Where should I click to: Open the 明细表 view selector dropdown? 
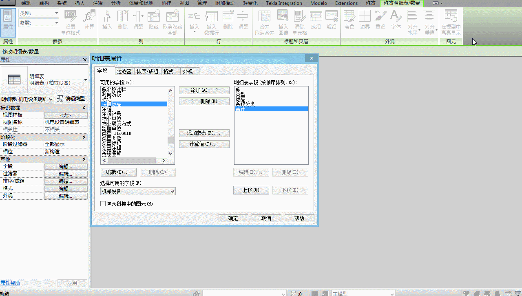(x=27, y=99)
